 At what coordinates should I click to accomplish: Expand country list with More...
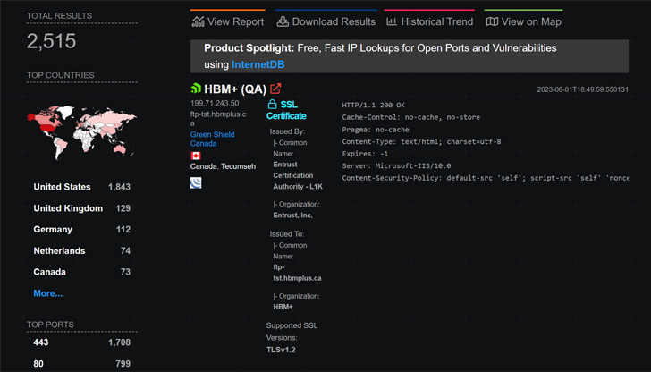[x=47, y=293]
